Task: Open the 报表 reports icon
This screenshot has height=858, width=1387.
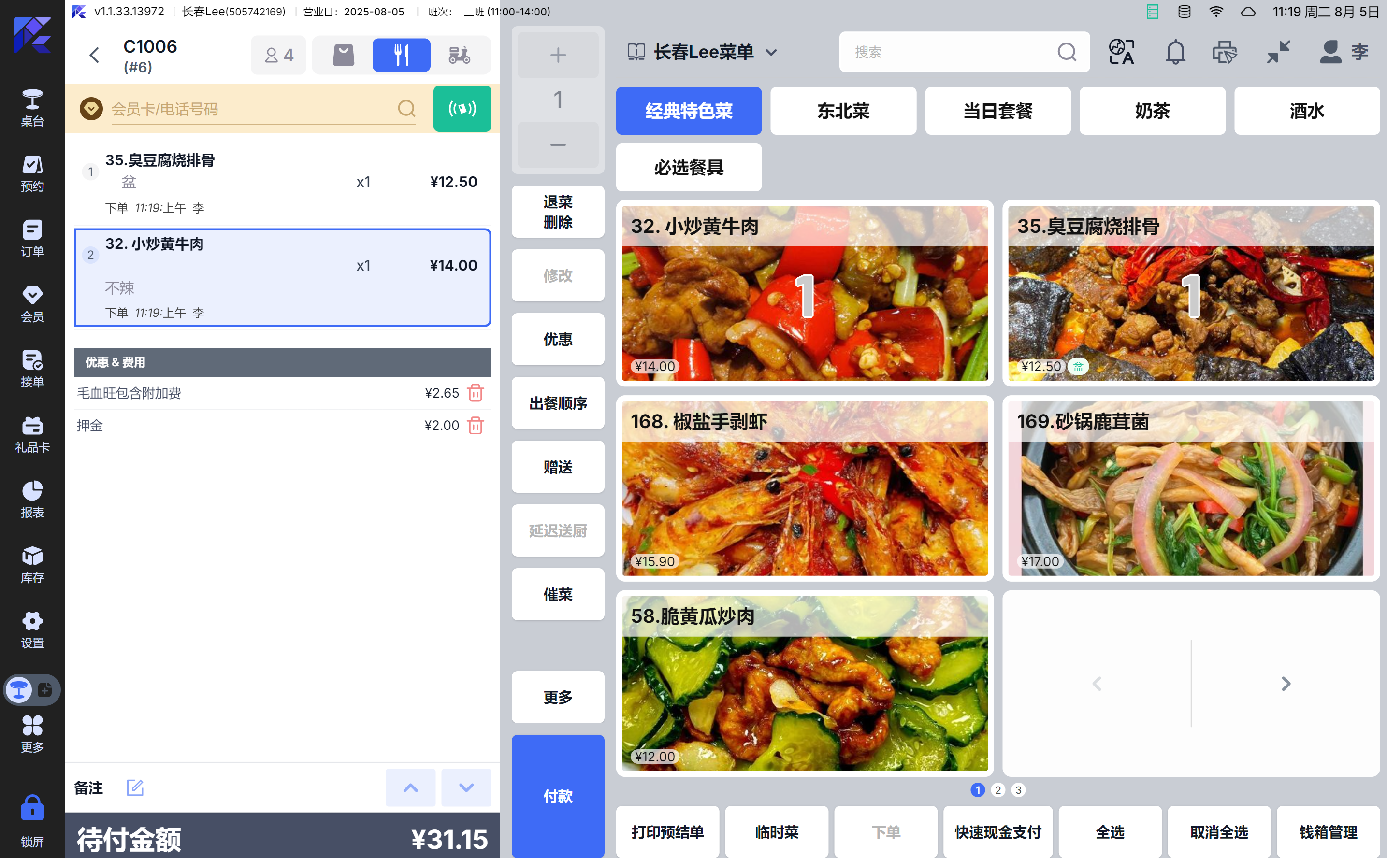Action: click(32, 500)
